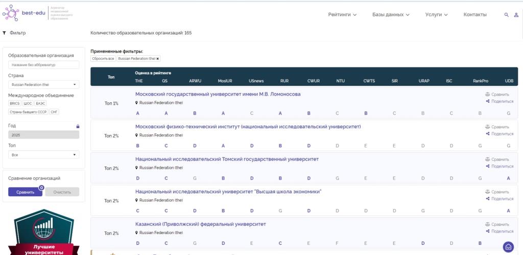
Task: Click the Топ column header
Action: tap(111, 77)
